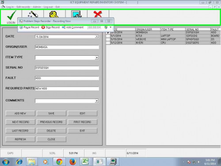Click the magic wand toolbar icon
The height and width of the screenshot is (166, 221).
[33, 15]
